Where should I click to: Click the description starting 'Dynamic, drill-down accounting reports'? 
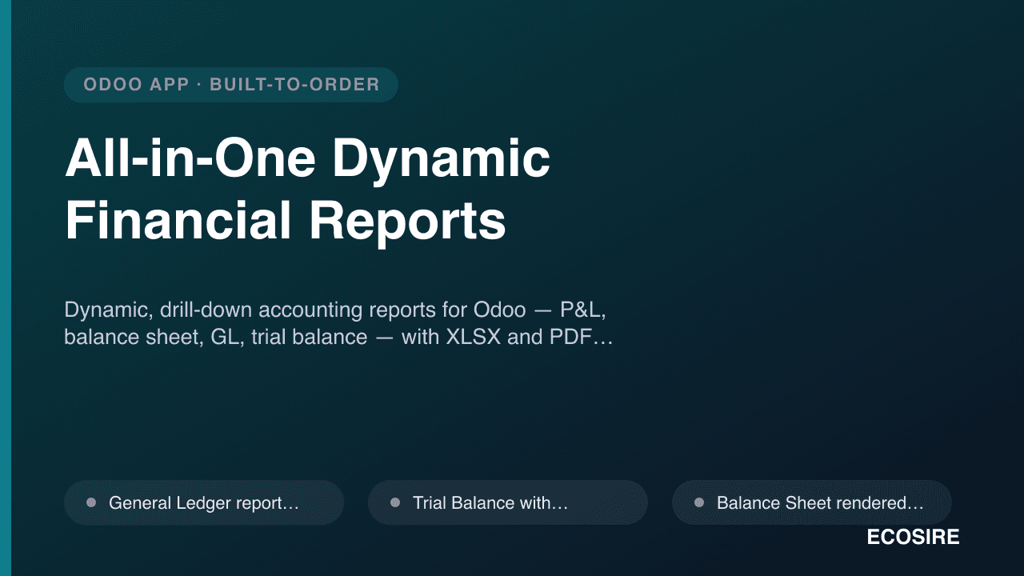[x=338, y=323]
